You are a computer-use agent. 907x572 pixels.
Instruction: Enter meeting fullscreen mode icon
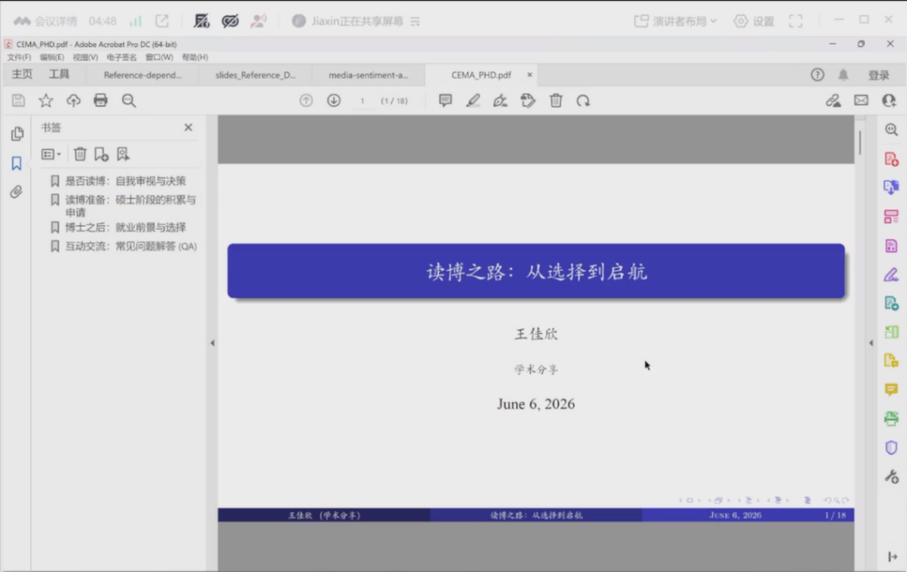796,21
